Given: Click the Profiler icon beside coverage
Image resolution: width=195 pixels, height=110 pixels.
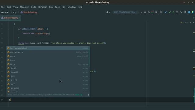Looking at the screenshot, I should [152, 12].
